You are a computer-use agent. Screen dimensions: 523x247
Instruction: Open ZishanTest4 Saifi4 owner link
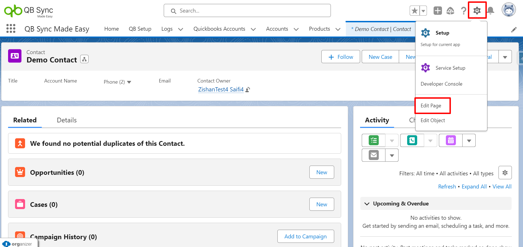point(221,89)
